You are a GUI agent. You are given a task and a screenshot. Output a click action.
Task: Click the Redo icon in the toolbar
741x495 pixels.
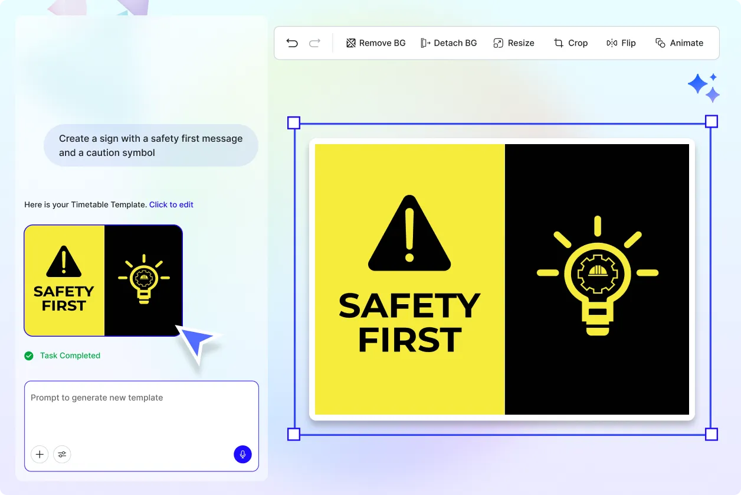[314, 43]
